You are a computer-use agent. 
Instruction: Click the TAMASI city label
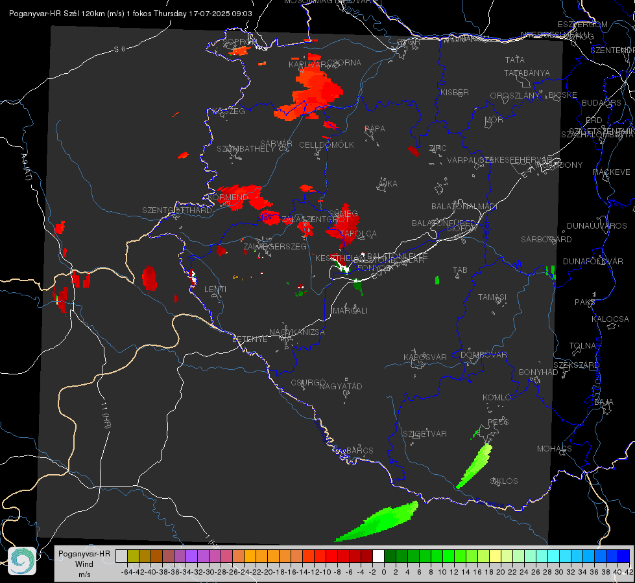pos(492,297)
